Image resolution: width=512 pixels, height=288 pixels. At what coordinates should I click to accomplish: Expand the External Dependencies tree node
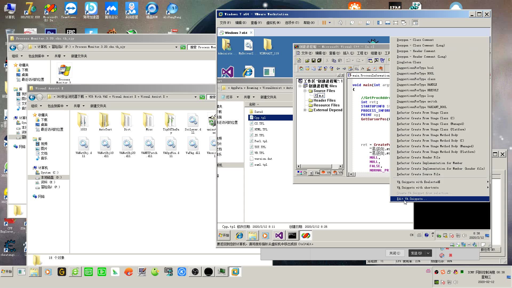305,110
